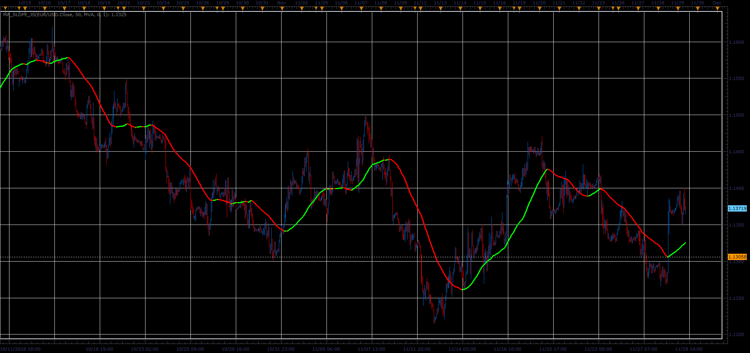
Task: Click the 11/07 13:00 bottom time label
Action: pos(371,349)
